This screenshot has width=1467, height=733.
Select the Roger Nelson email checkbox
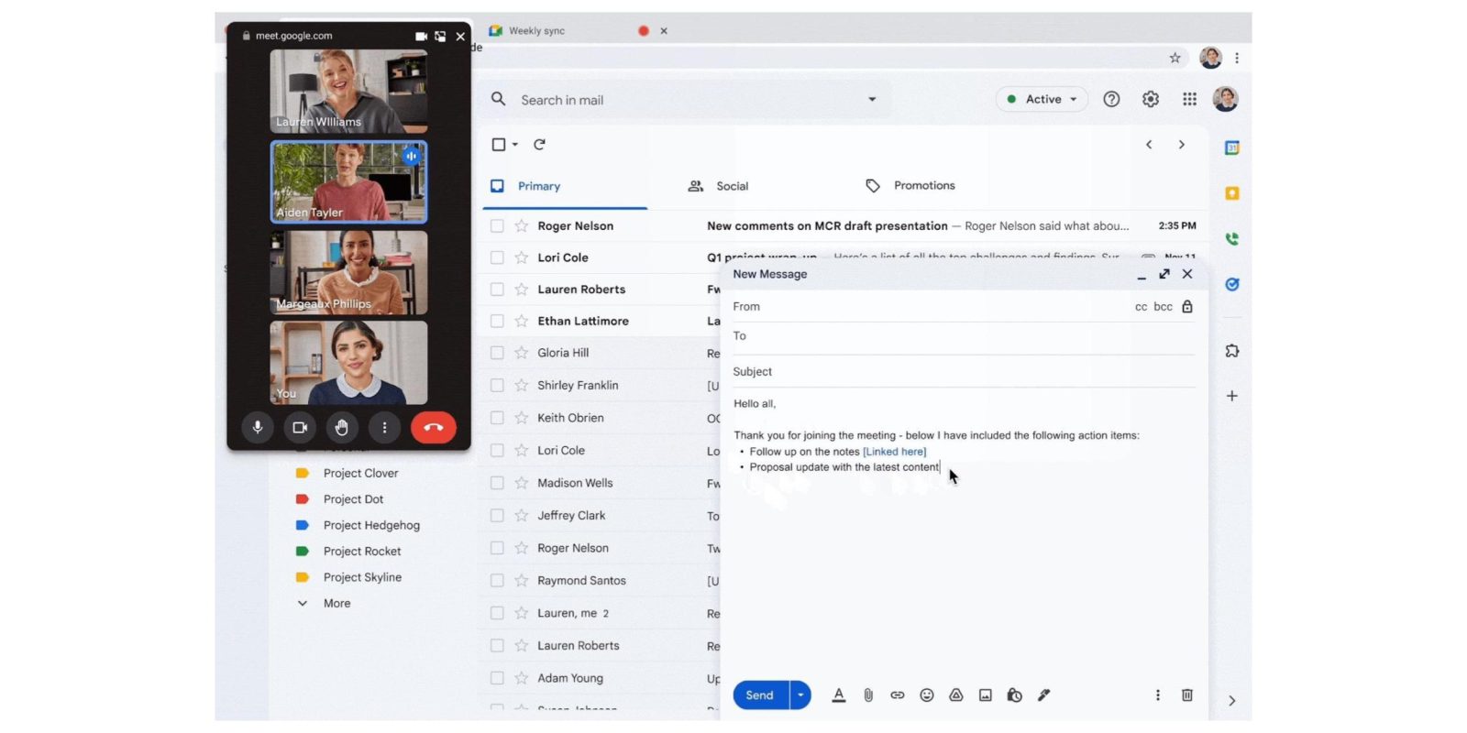tap(497, 226)
